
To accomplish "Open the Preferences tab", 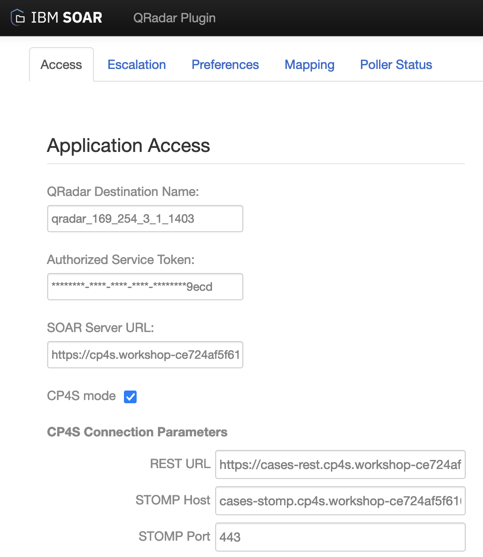I will (x=225, y=64).
